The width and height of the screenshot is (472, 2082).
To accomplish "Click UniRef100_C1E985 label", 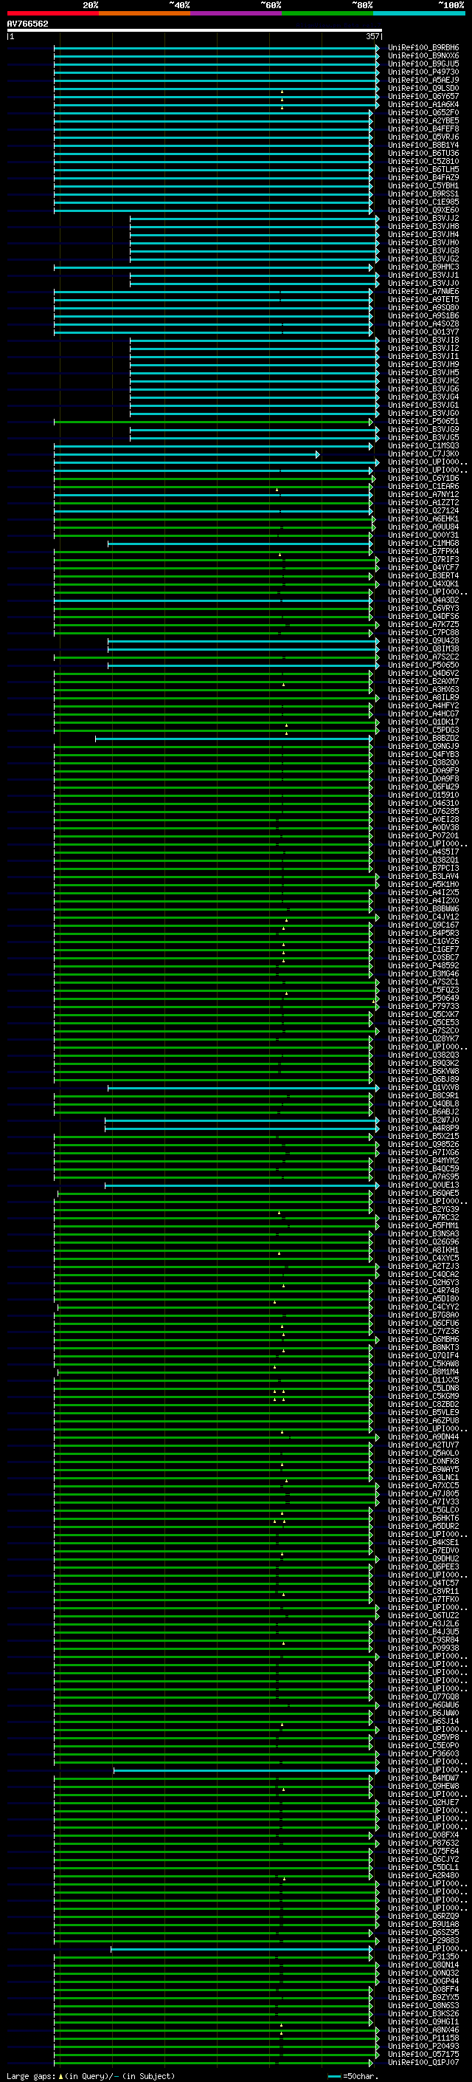I will (423, 202).
